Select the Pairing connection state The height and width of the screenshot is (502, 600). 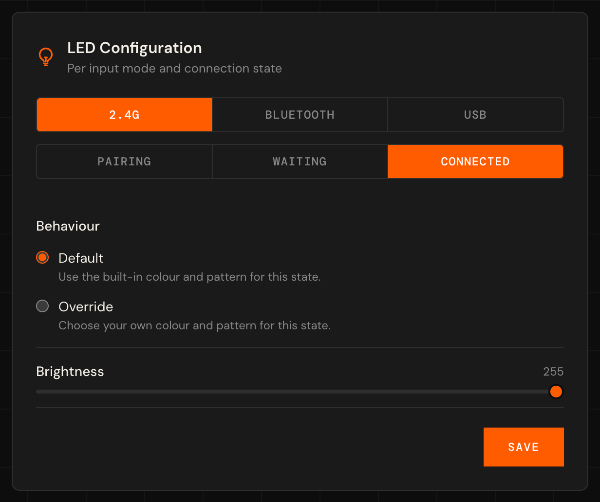pos(125,161)
